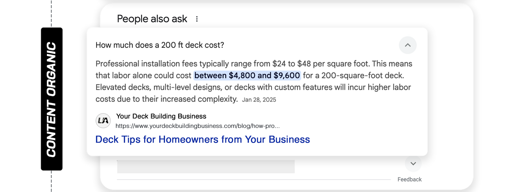Open the three-dot menu beside People also ask
Screen dimensions: 509x192
[197, 19]
